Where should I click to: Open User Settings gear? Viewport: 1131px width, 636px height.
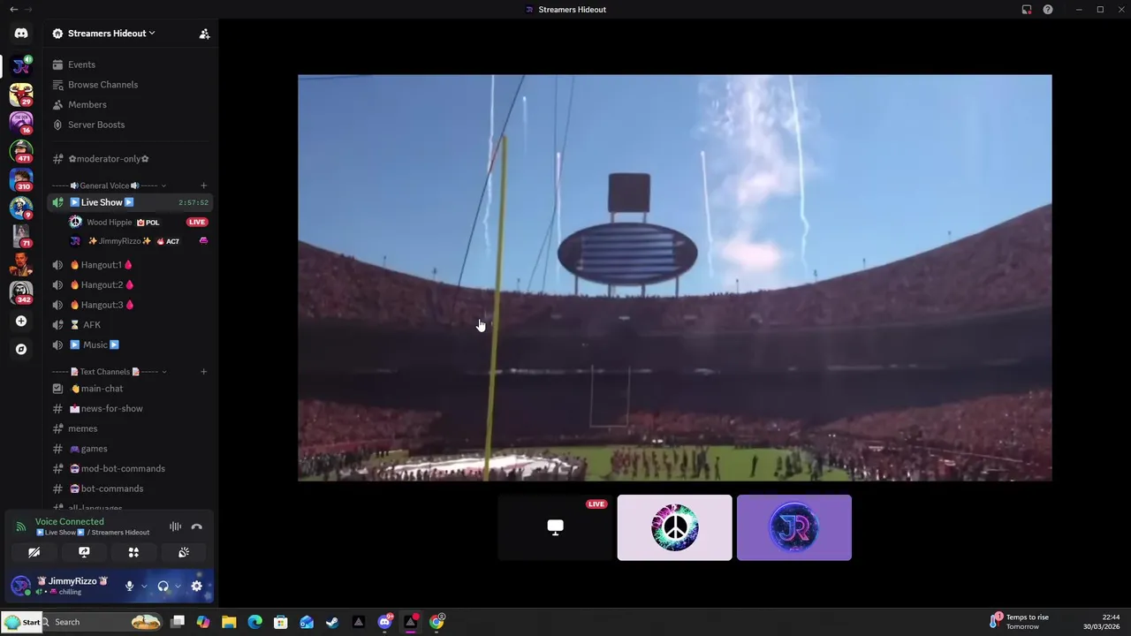[x=196, y=586]
